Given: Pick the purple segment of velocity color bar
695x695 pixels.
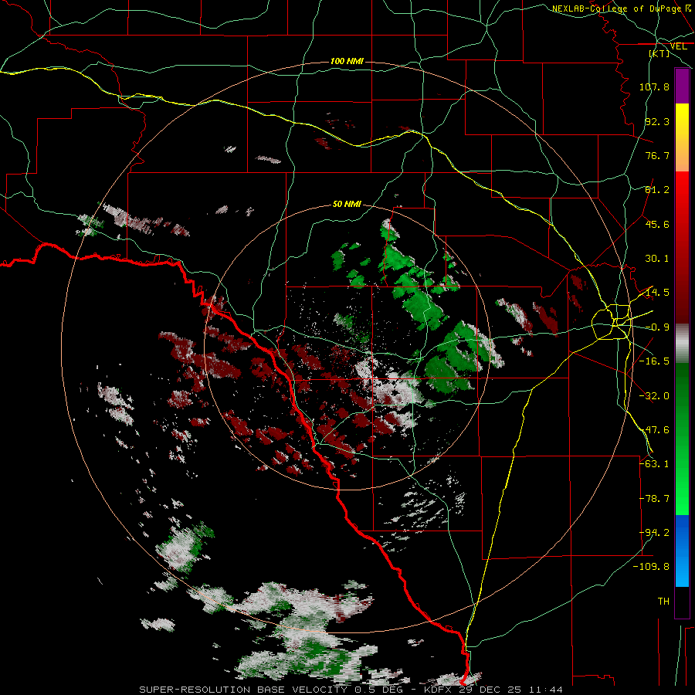Looking at the screenshot, I should pyautogui.click(x=682, y=86).
